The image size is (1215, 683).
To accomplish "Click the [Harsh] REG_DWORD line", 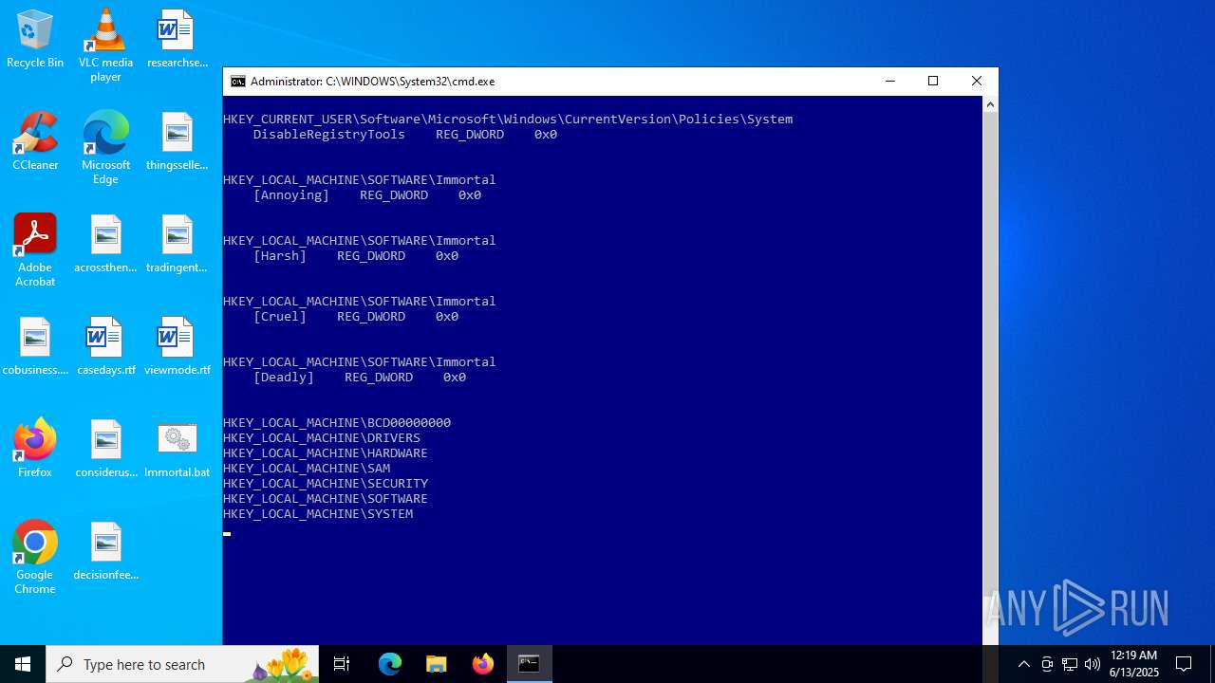I will coord(356,256).
